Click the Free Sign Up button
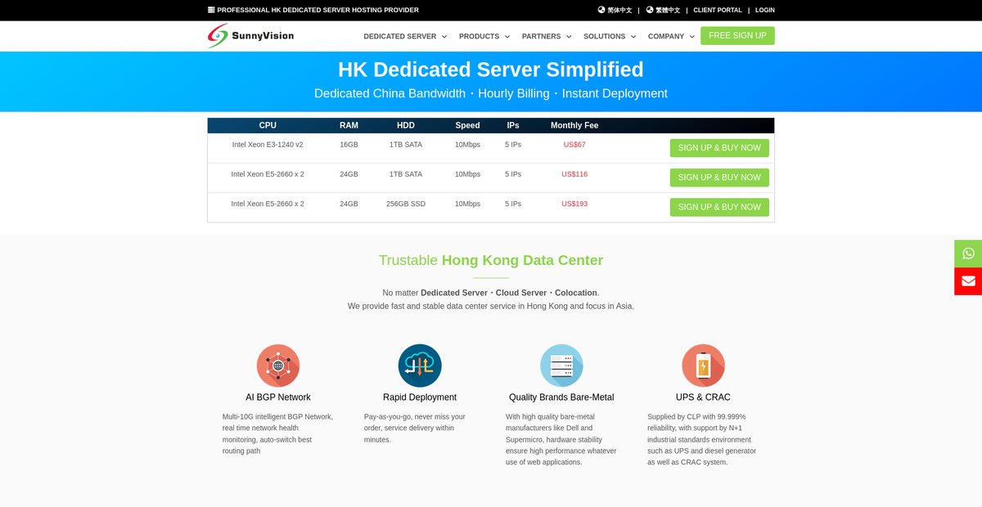 (x=737, y=36)
